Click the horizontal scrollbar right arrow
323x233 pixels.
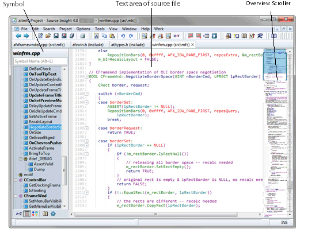(x=260, y=215)
